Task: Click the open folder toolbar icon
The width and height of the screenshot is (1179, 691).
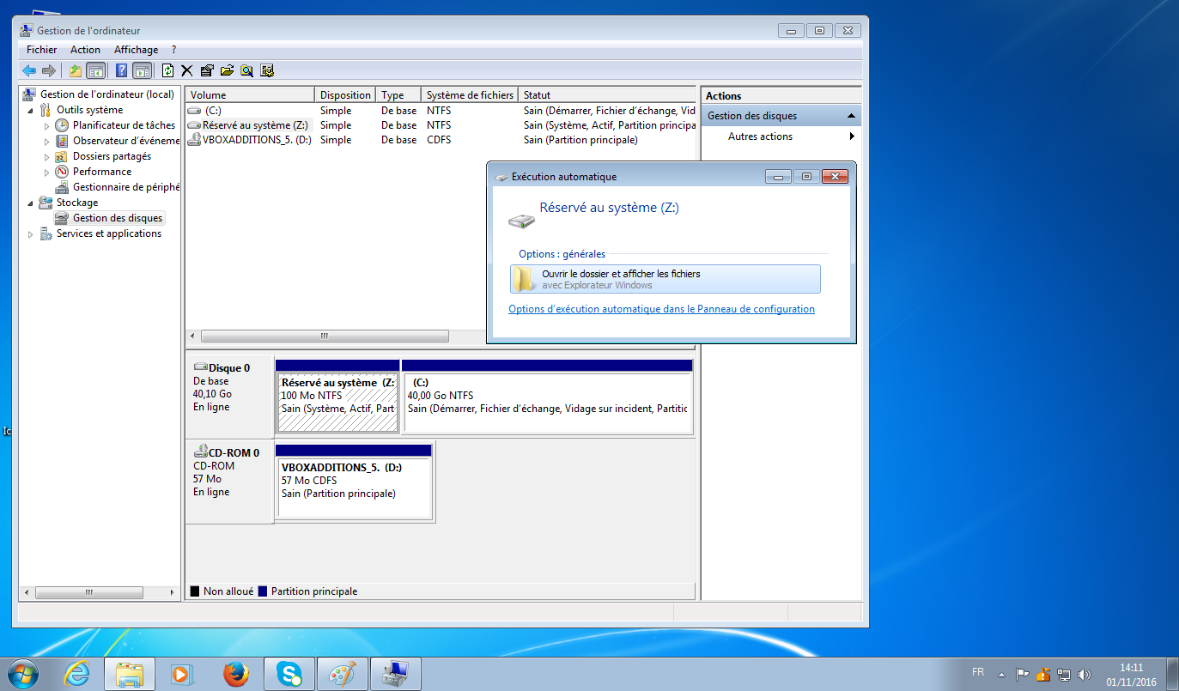Action: pyautogui.click(x=227, y=70)
